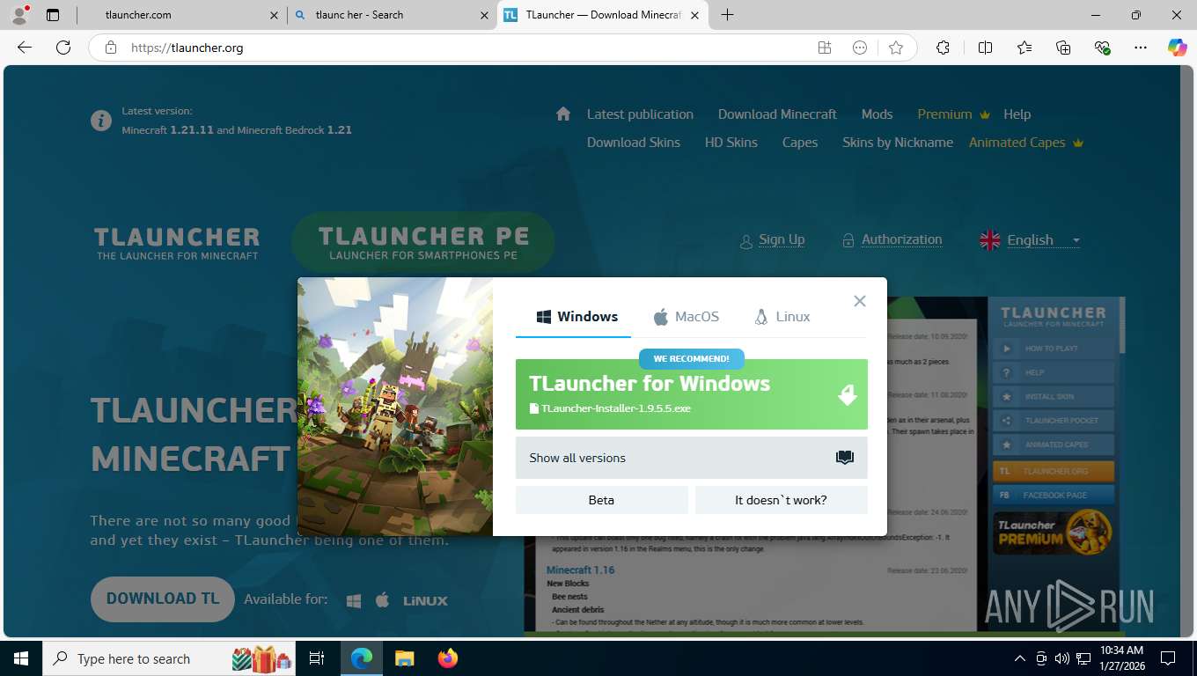The image size is (1197, 676).
Task: Click the home icon in site navigation
Action: [x=563, y=114]
